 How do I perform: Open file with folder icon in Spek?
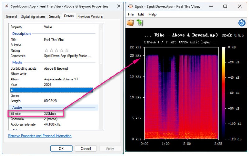coord(130,23)
